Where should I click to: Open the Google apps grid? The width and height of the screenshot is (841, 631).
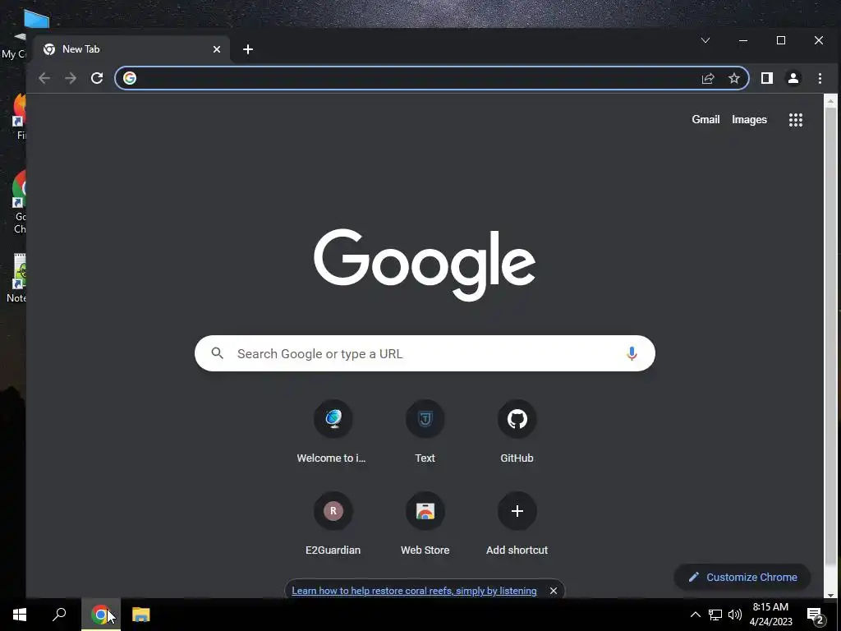coord(796,120)
